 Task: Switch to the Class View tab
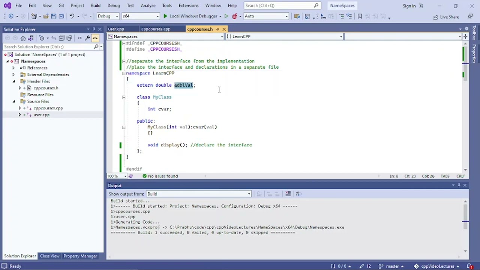[49, 256]
